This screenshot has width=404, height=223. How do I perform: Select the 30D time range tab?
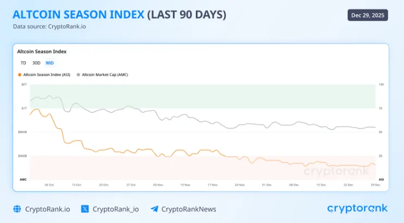(36, 63)
